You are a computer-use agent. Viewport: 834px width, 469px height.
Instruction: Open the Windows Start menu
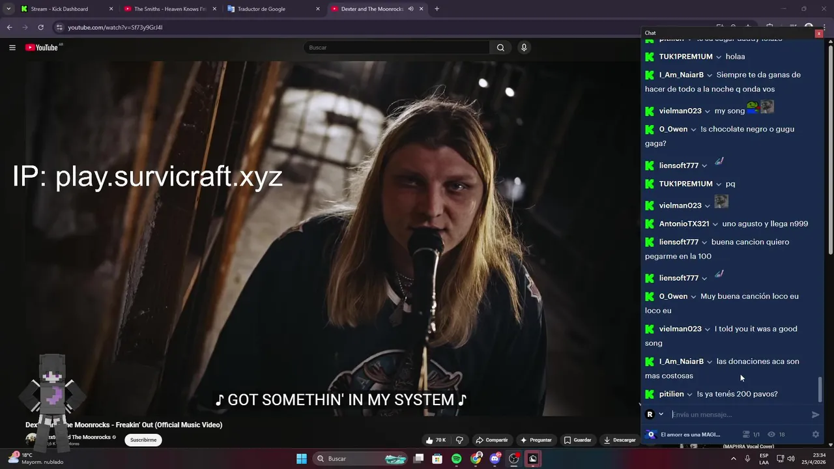[302, 459]
